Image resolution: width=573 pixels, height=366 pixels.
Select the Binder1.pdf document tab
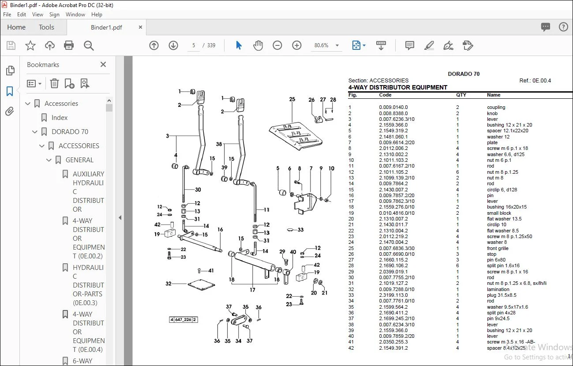click(x=106, y=27)
